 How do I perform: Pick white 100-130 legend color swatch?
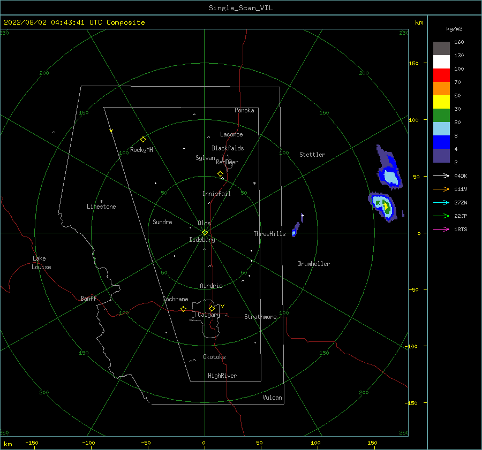[x=441, y=62]
